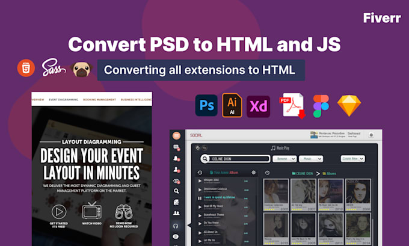Screen dimensions: 409x246
Task: Open the orange hamburger menu in Social app
Action: point(177,136)
